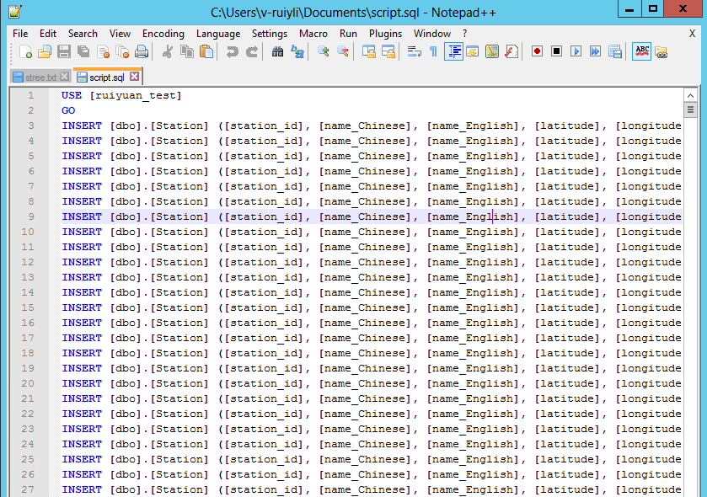
Task: Open Find with the binoculars icon
Action: click(278, 52)
